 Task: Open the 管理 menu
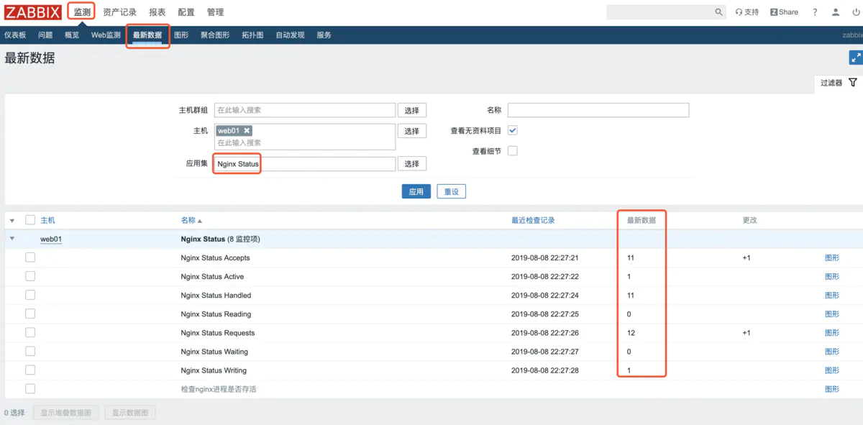(x=215, y=12)
